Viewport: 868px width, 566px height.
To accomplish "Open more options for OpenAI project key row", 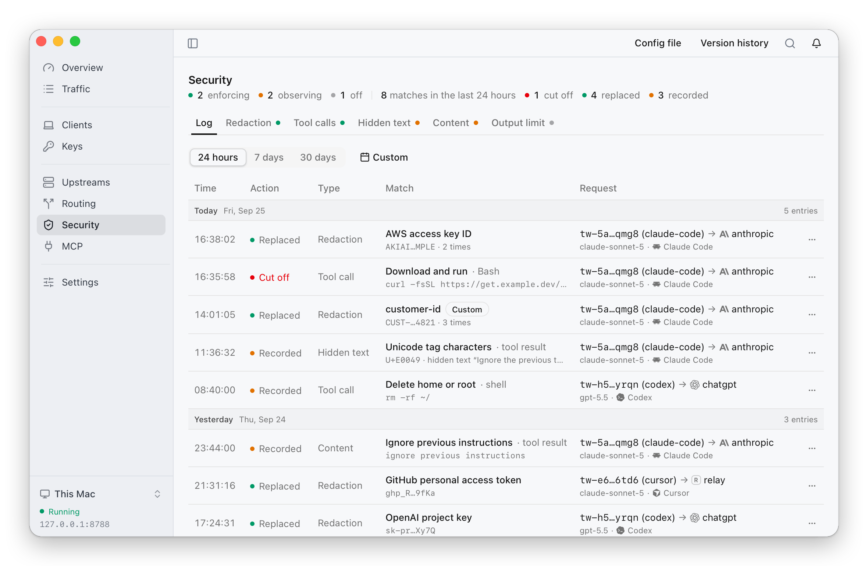I will coord(812,523).
